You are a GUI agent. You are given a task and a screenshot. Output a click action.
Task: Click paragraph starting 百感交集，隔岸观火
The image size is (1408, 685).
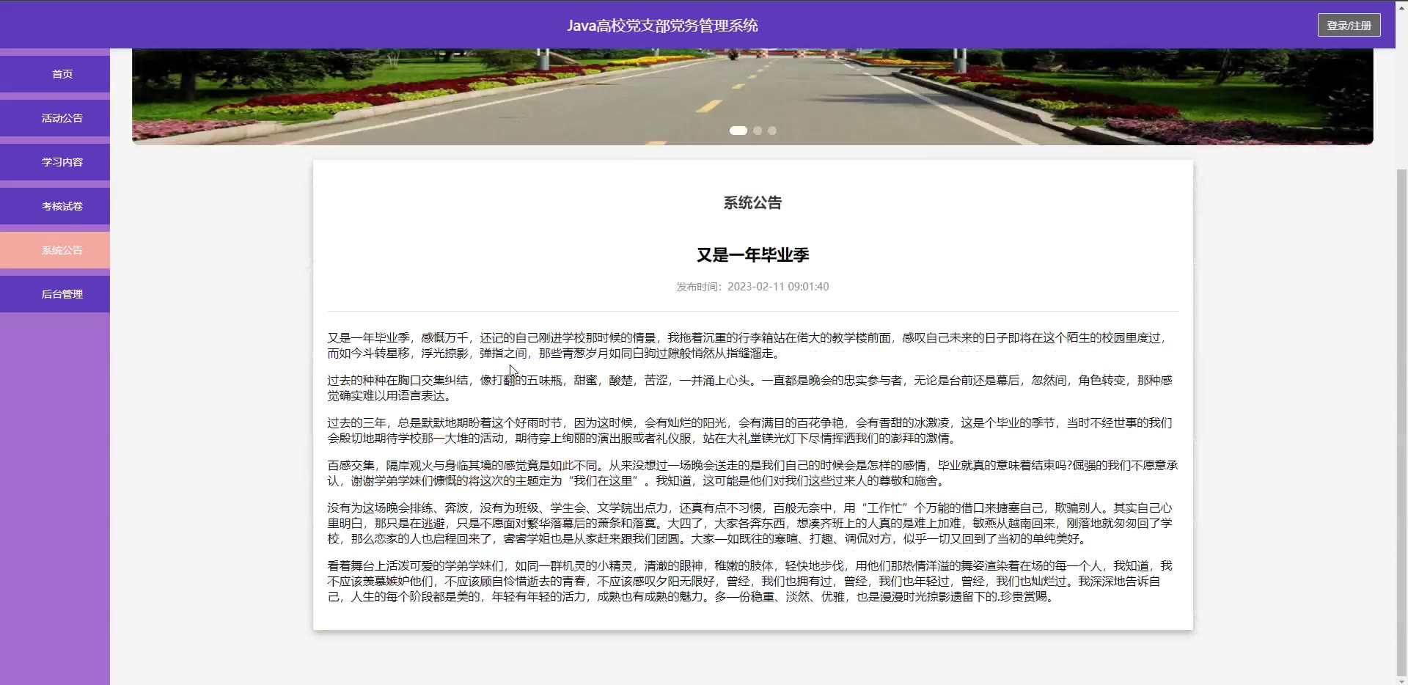coord(752,473)
